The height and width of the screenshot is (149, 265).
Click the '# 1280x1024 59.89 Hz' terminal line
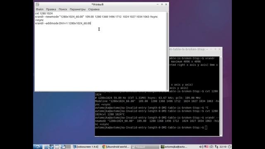148,98
